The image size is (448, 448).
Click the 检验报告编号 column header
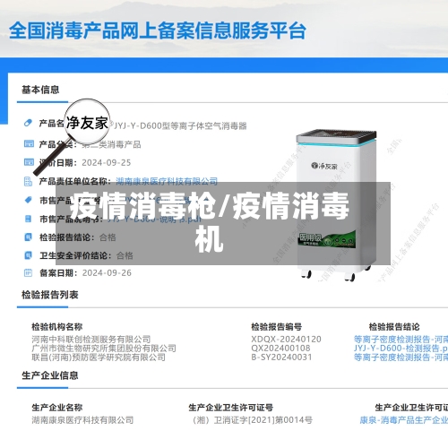click(x=277, y=327)
